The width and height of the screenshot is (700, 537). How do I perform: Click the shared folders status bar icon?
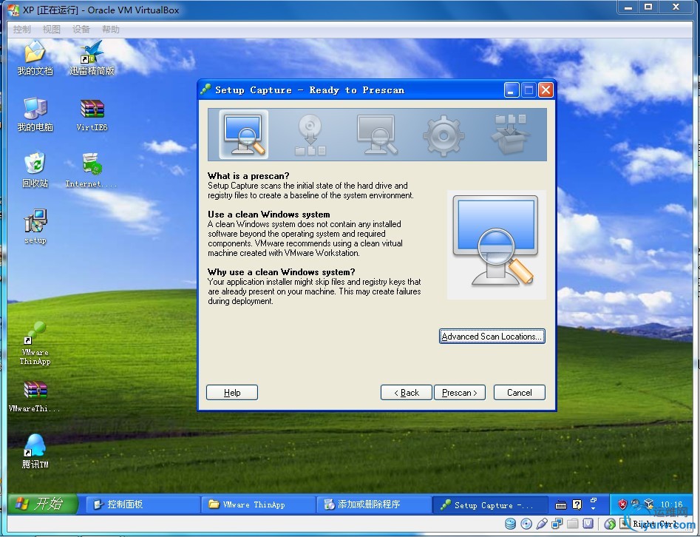click(x=573, y=524)
